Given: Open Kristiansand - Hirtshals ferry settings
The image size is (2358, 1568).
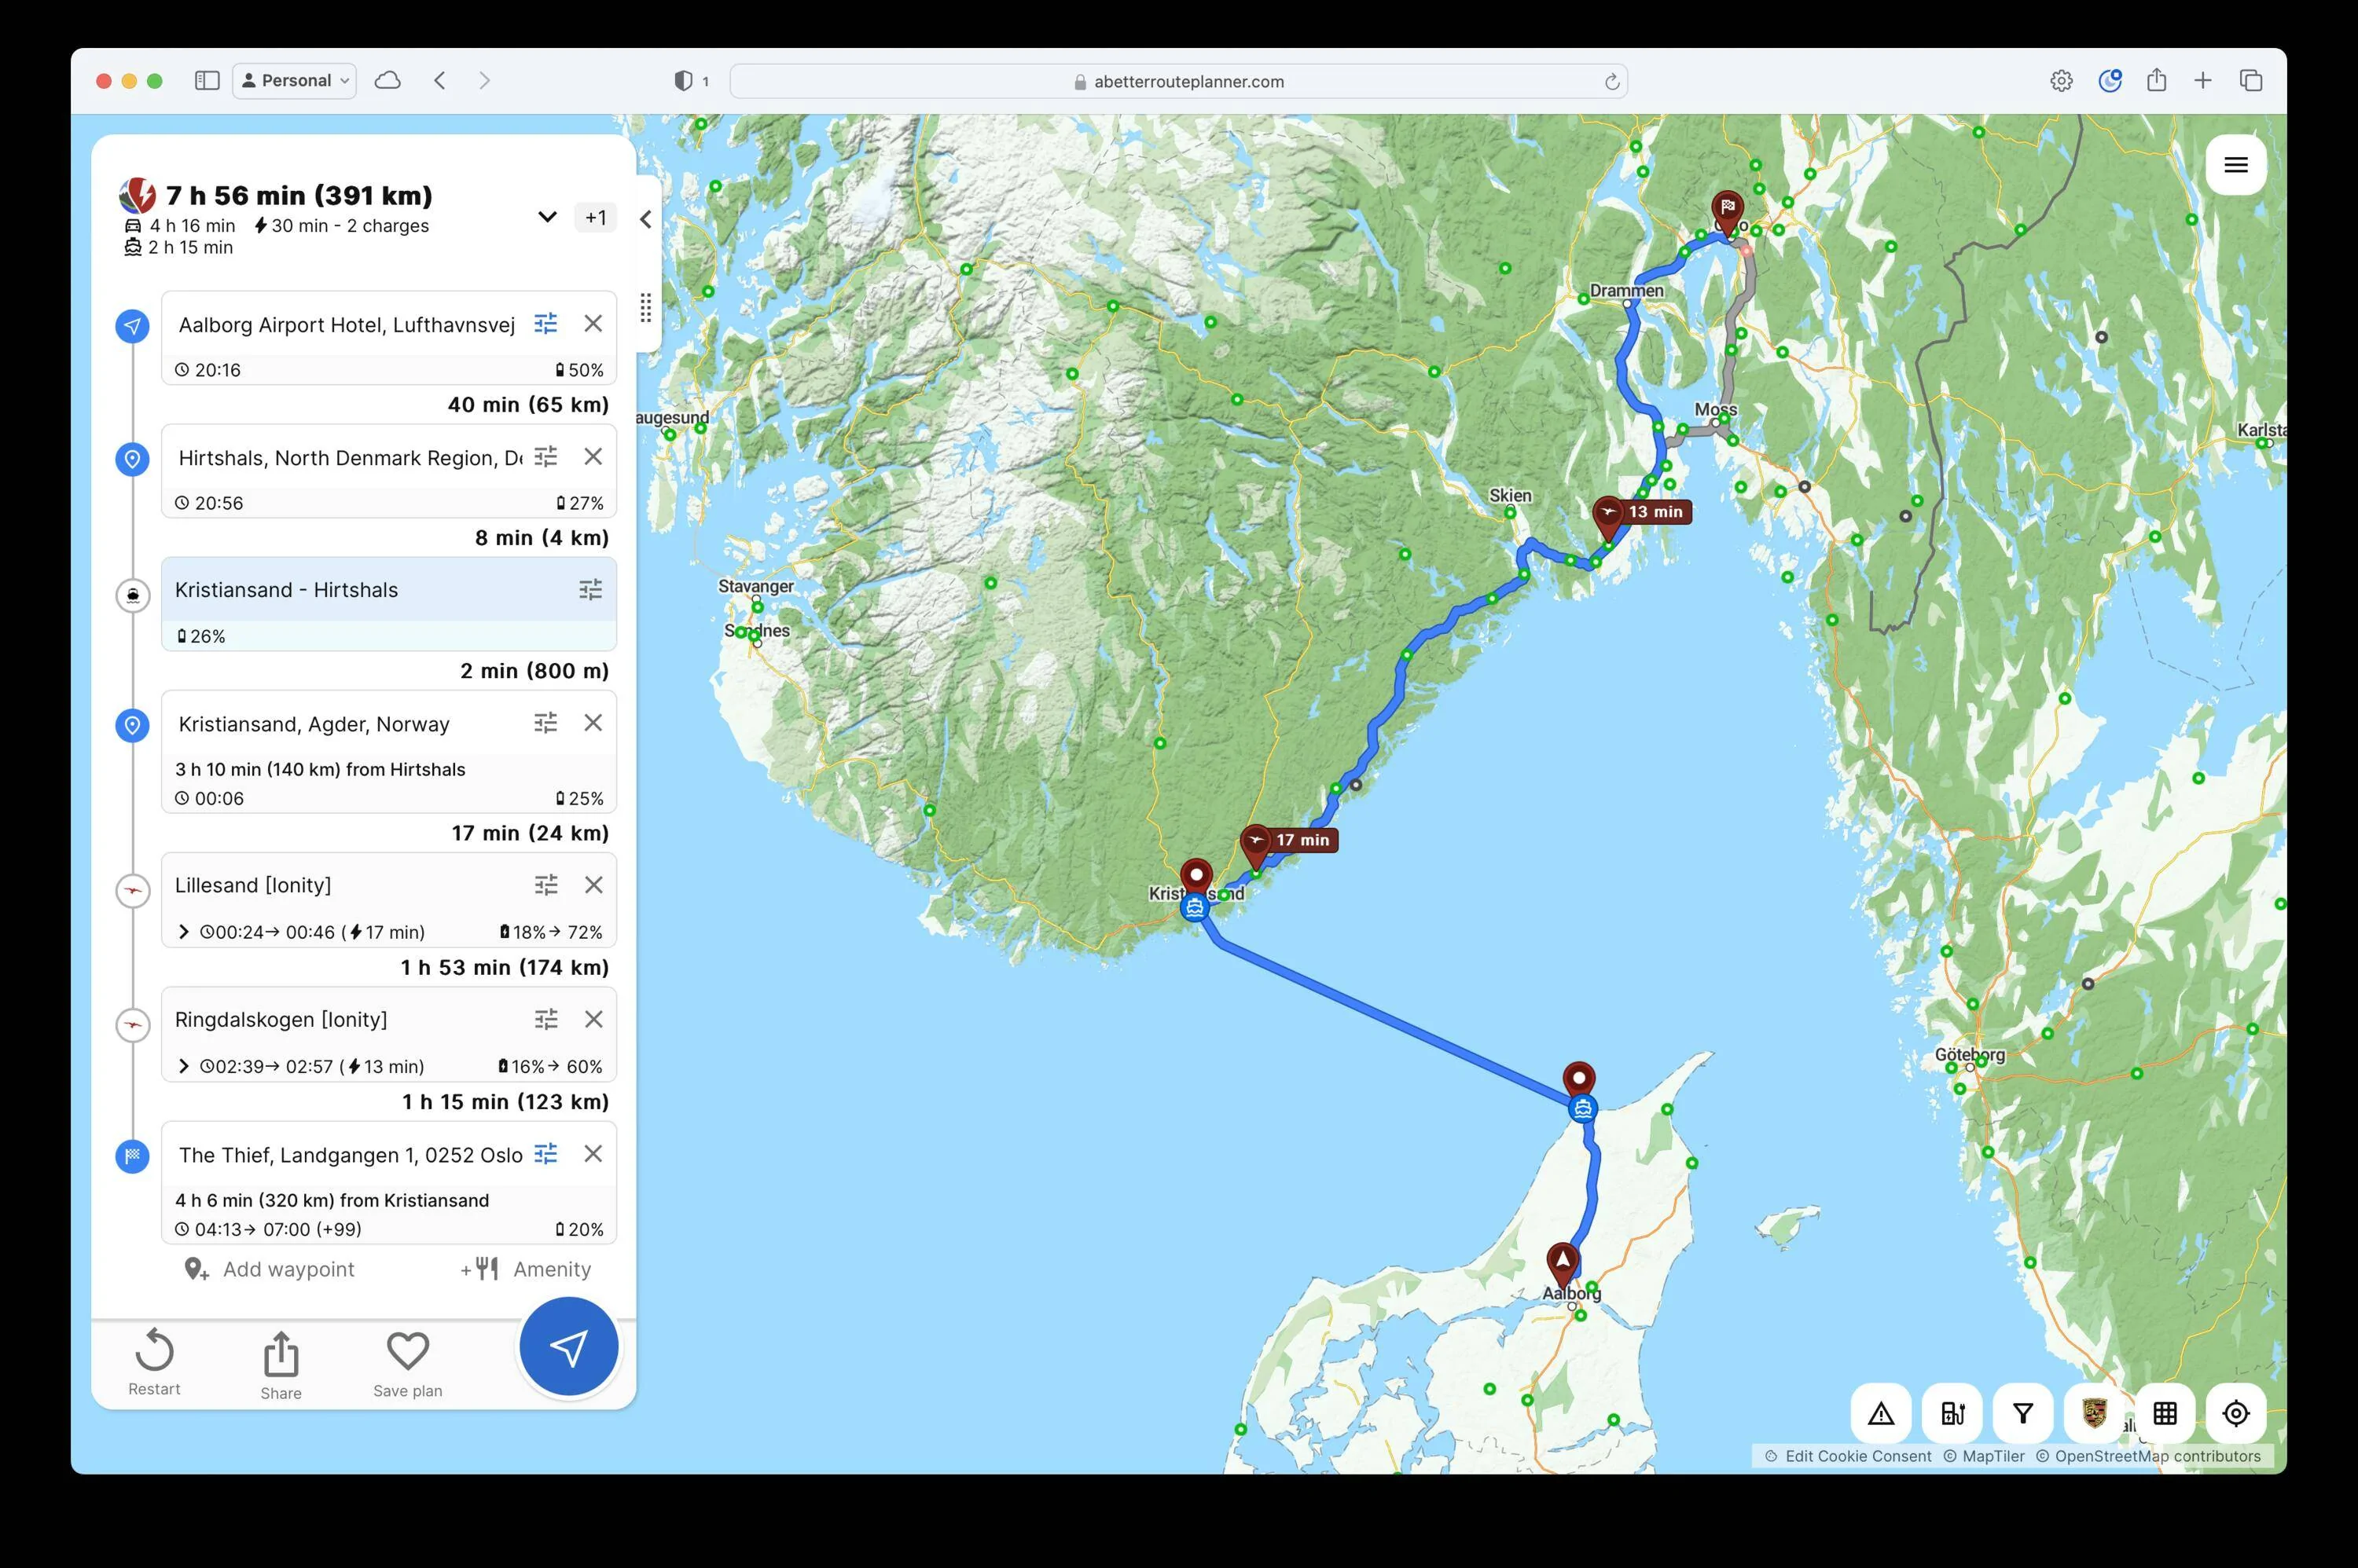Looking at the screenshot, I should (590, 590).
